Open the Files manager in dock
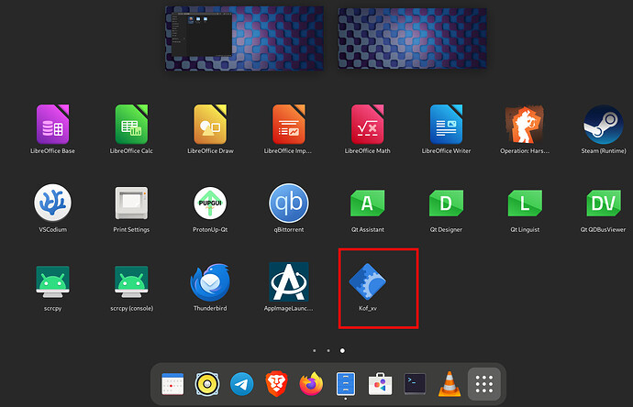 point(346,383)
